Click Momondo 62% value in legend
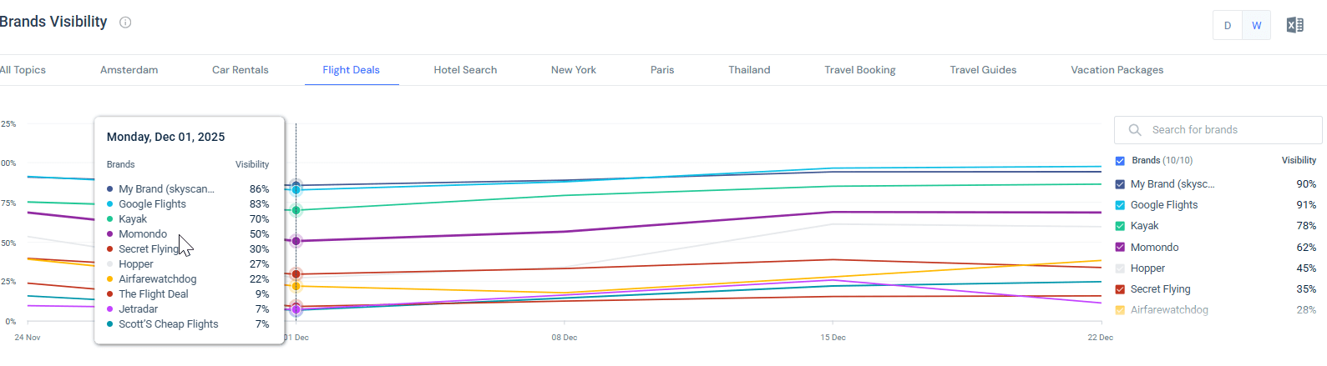The height and width of the screenshot is (366, 1327). click(1306, 248)
